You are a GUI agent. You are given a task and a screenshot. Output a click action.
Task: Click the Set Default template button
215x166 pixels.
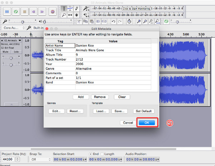point(144,111)
